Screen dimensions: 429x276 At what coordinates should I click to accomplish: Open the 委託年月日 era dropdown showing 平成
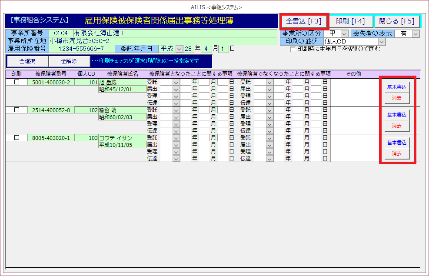click(179, 49)
